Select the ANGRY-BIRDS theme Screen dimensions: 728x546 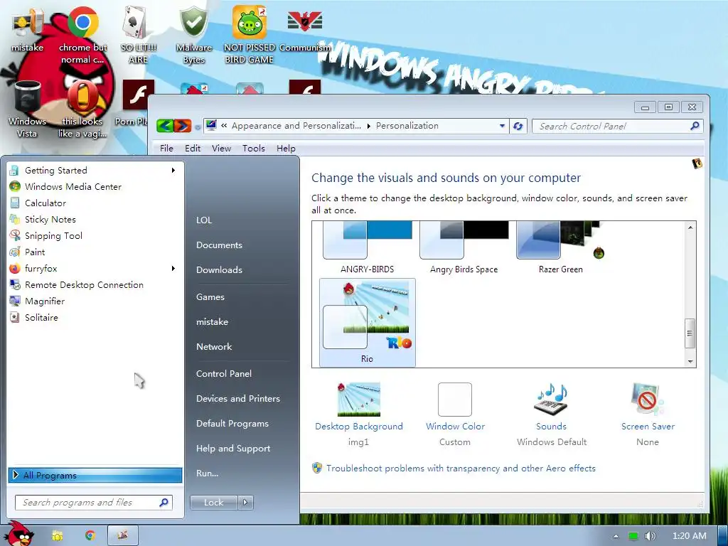pyautogui.click(x=368, y=248)
